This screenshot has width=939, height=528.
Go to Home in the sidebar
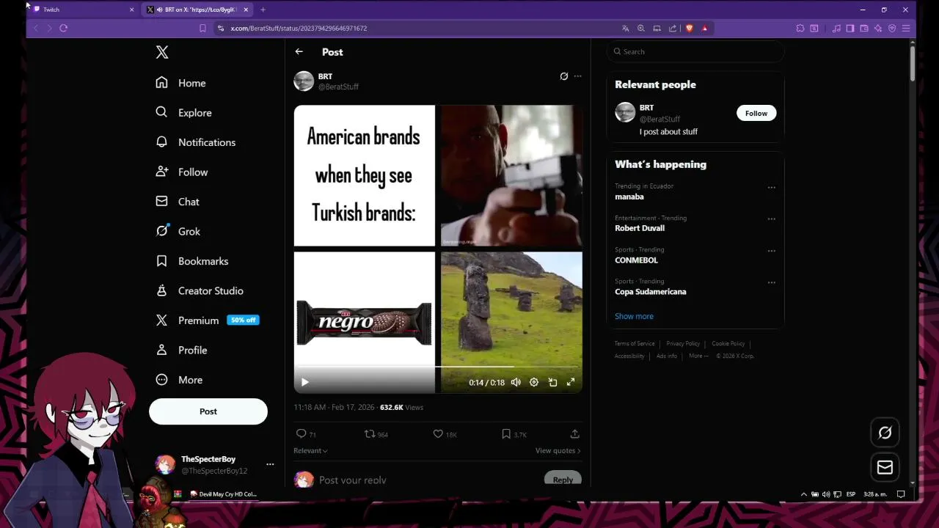click(180, 83)
